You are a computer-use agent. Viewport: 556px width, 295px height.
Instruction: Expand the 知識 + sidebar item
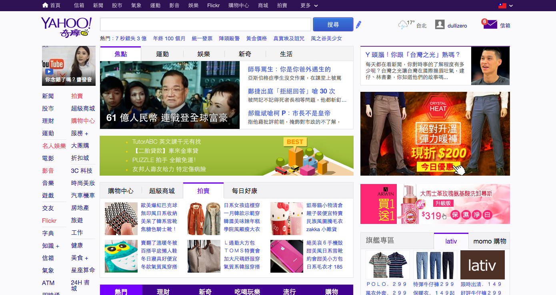pos(51,246)
